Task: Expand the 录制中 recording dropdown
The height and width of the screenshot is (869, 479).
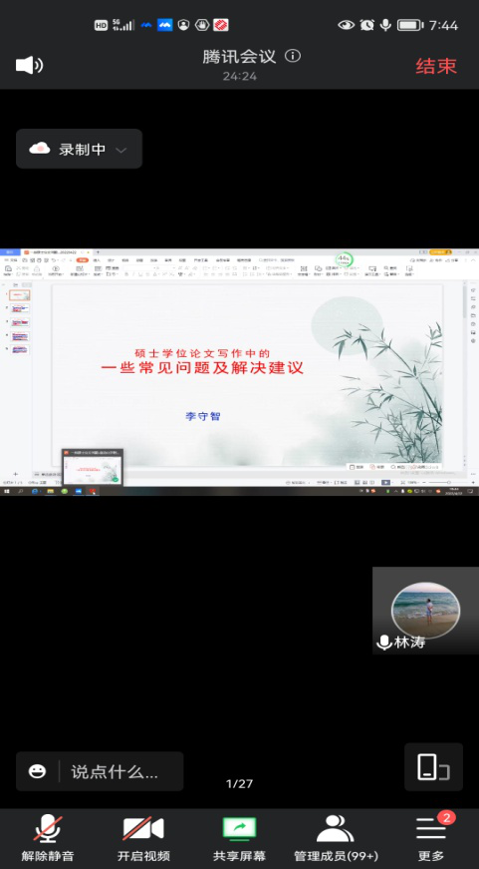Action: point(120,150)
